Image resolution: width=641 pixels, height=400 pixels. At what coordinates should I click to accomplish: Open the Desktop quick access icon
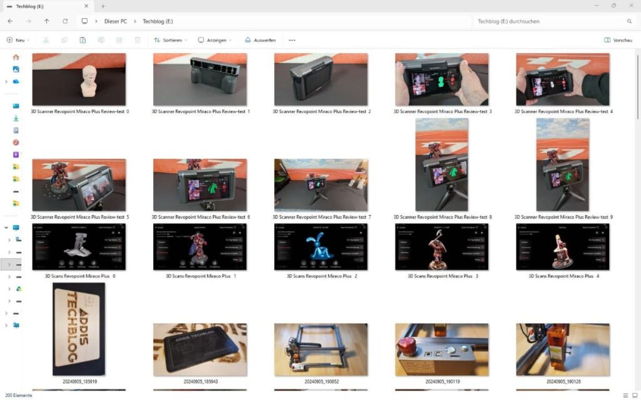coord(16,106)
